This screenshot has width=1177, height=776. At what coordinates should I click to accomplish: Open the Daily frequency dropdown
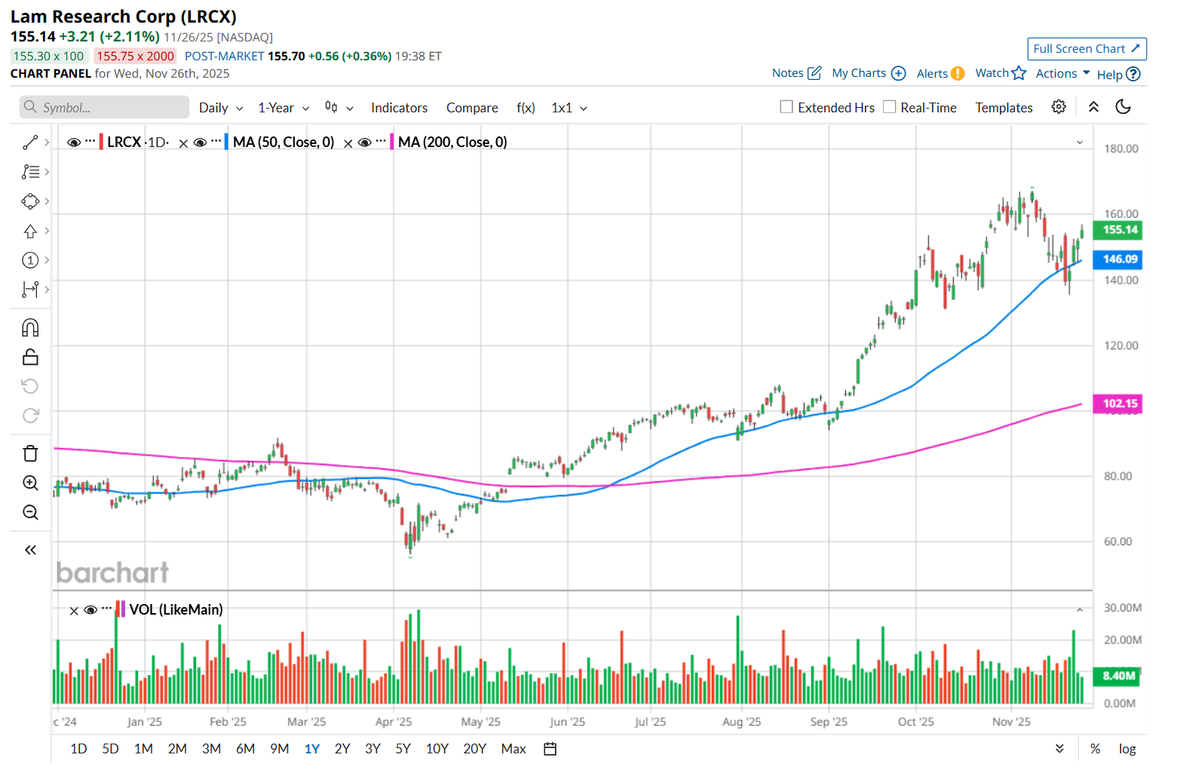[x=220, y=108]
